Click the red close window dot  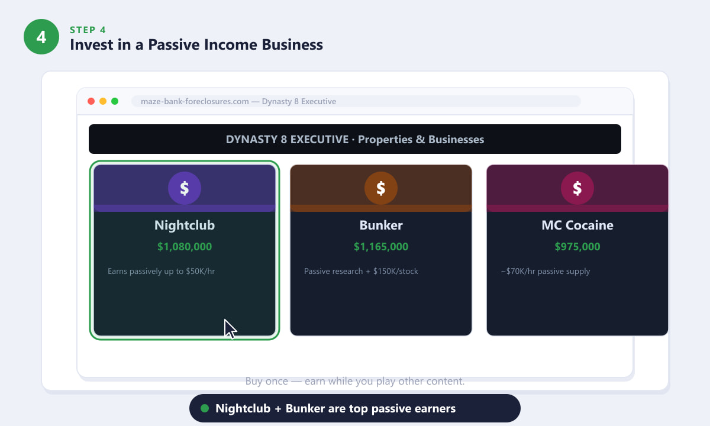pyautogui.click(x=91, y=101)
